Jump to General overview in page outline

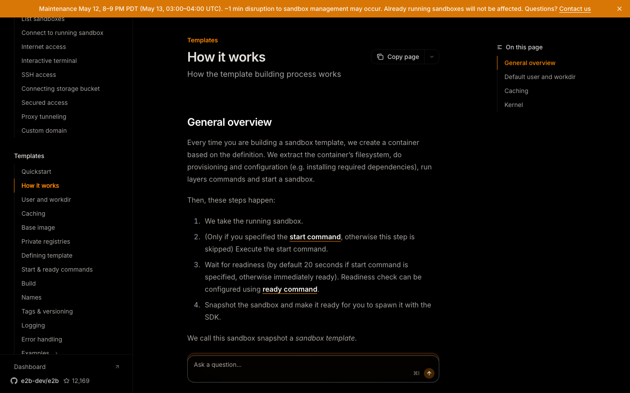(530, 63)
